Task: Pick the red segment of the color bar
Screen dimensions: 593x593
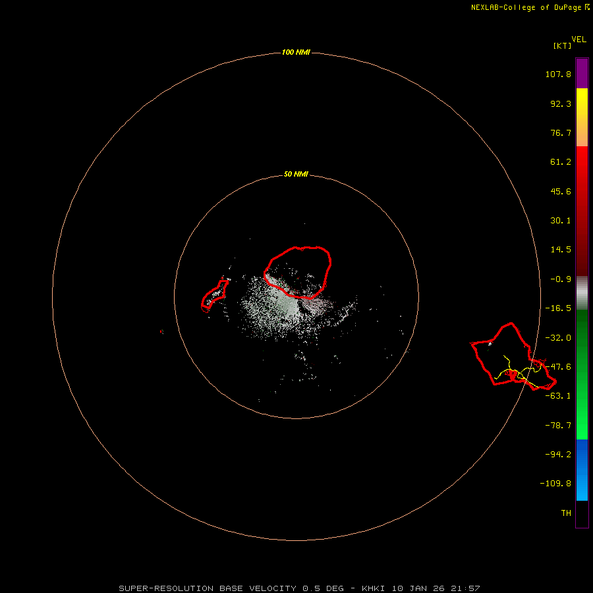Action: click(582, 211)
